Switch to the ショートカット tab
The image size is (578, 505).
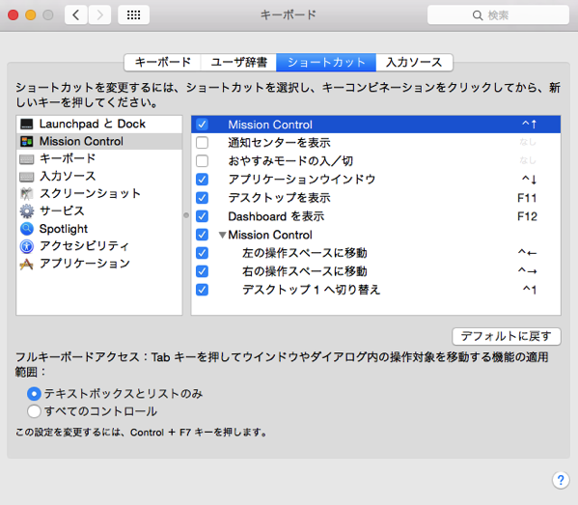pos(326,62)
